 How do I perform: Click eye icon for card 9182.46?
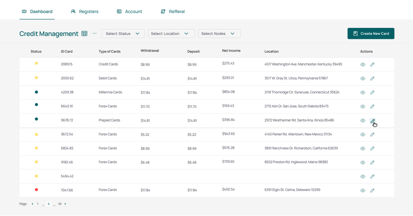363,163
